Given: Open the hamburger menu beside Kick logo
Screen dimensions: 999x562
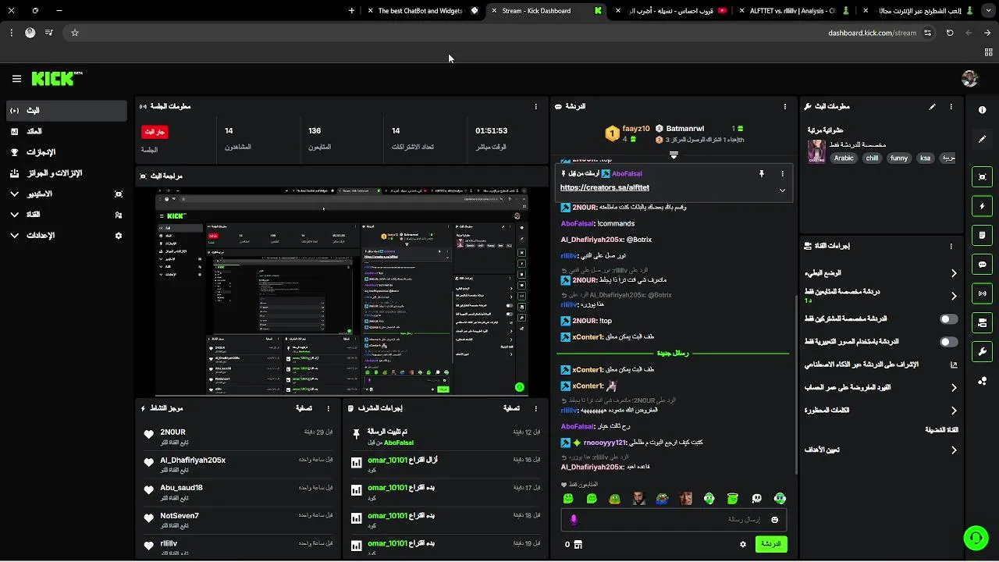Looking at the screenshot, I should click(x=16, y=79).
